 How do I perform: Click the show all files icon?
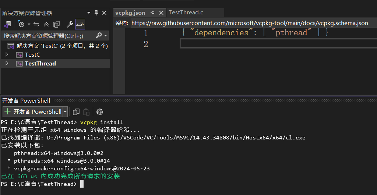click(56, 24)
